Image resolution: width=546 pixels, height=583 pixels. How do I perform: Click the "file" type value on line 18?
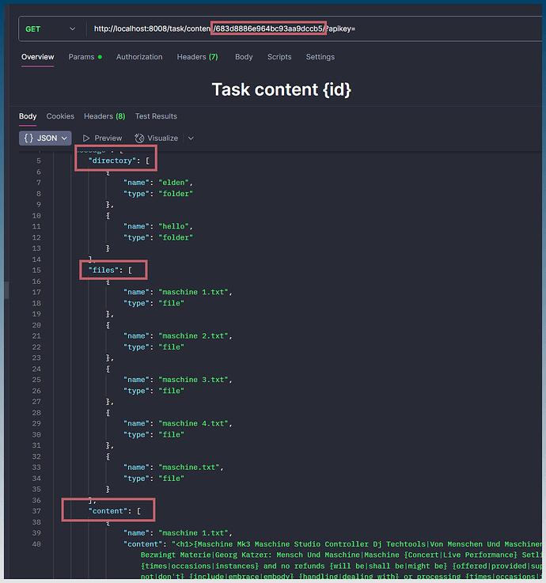click(x=172, y=304)
